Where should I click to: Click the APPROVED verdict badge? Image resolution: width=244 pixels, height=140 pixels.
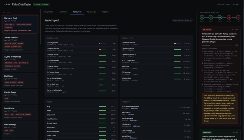(207, 132)
